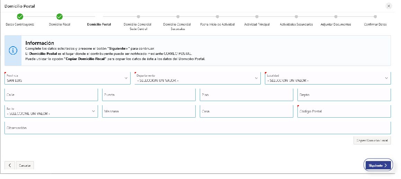This screenshot has width=401, height=179.
Task: Click the green checkmark for Datos Contribuyente
Action: [x=20, y=16]
